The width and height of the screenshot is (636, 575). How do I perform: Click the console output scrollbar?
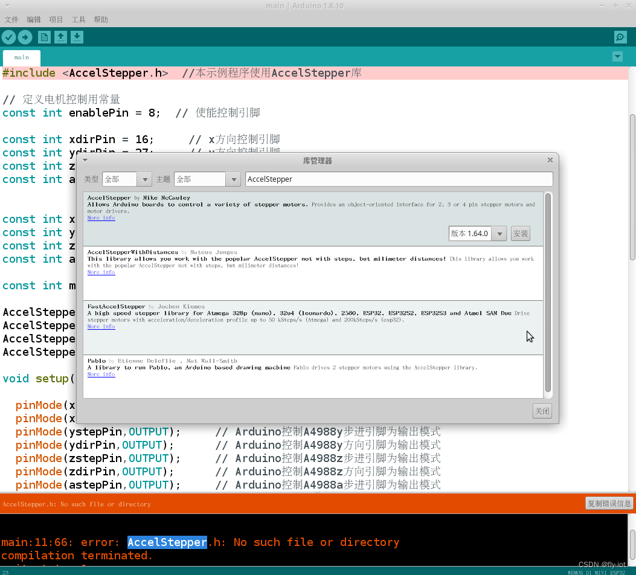[x=632, y=544]
